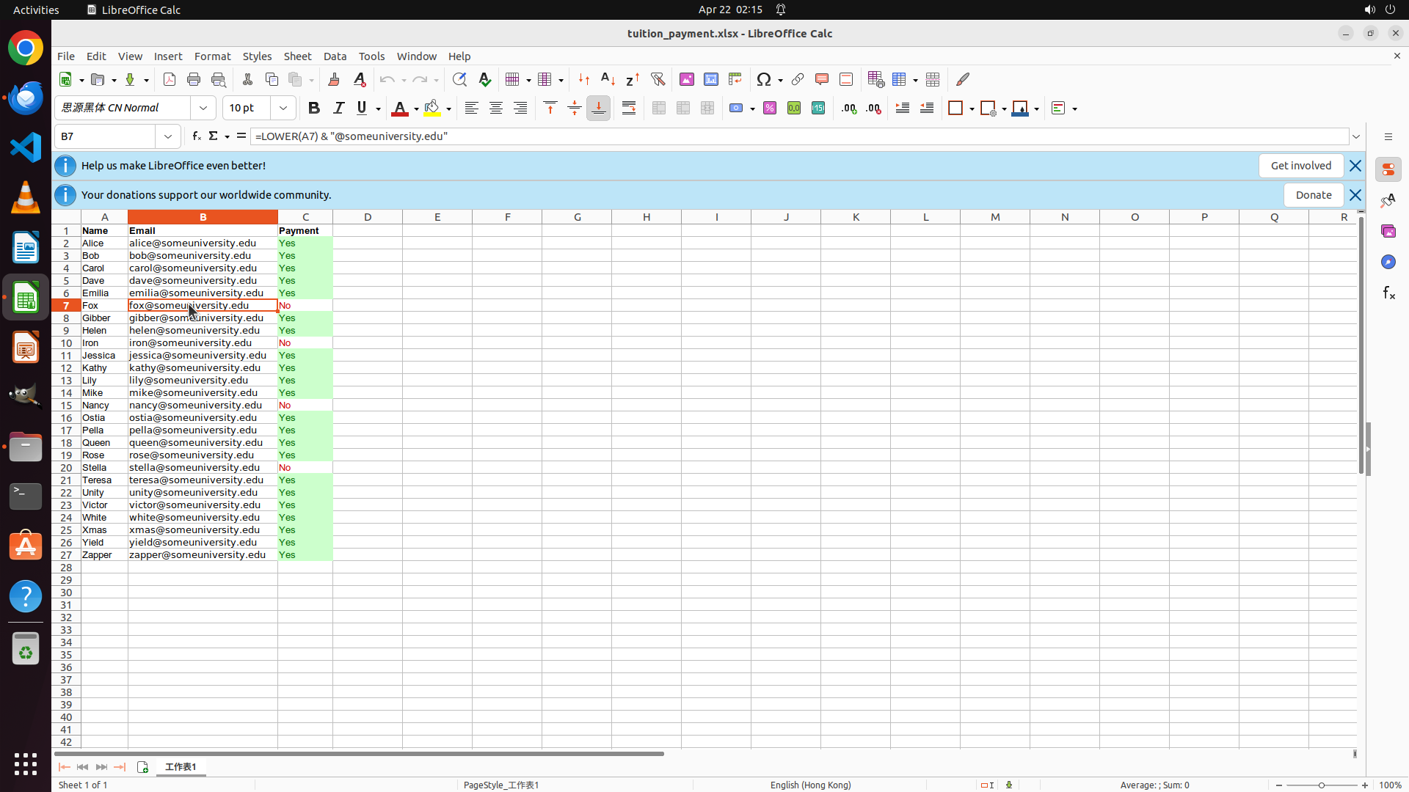Insert a chart using the chart icon
This screenshot has height=792, width=1409.
pyautogui.click(x=710, y=79)
